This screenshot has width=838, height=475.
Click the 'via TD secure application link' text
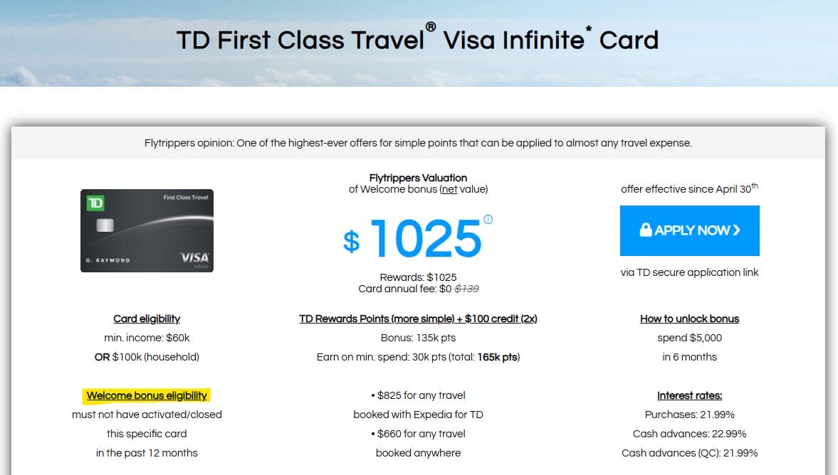[x=689, y=272]
